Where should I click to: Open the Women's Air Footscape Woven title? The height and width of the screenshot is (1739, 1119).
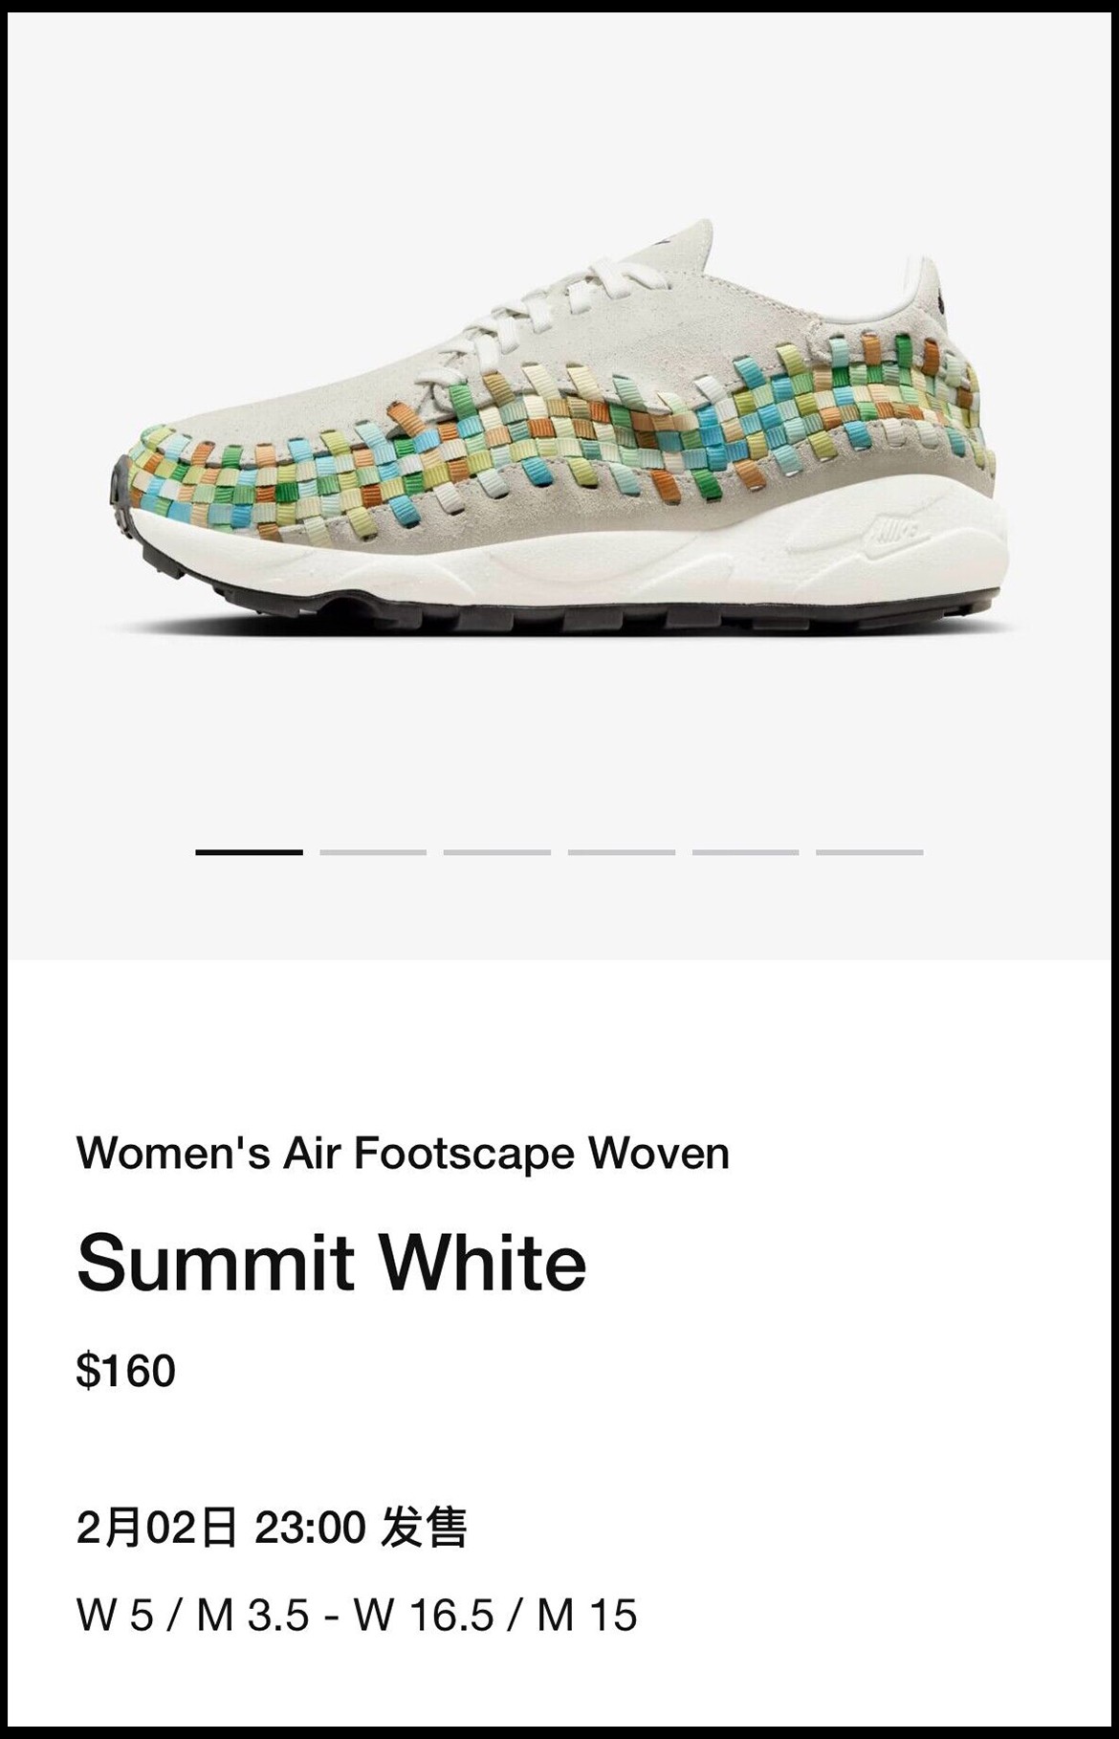[x=403, y=1153]
